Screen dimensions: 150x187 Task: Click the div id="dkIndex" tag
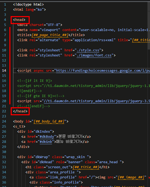pyautogui.click(x=36, y=132)
